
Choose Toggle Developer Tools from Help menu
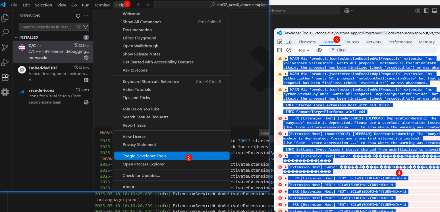coord(172,156)
